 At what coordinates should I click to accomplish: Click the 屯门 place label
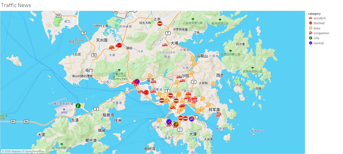[x=89, y=70]
